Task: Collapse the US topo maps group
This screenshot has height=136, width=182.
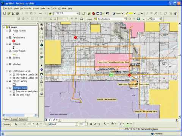Action: tap(7, 88)
